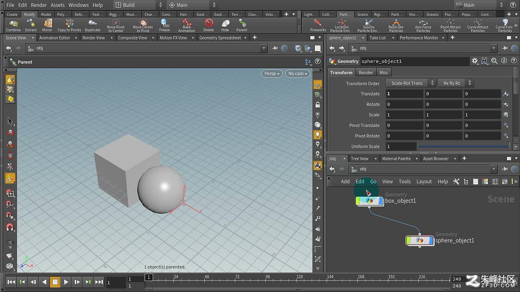Open the network editor Add menu
Viewport: 520px width, 292px height.
click(345, 182)
